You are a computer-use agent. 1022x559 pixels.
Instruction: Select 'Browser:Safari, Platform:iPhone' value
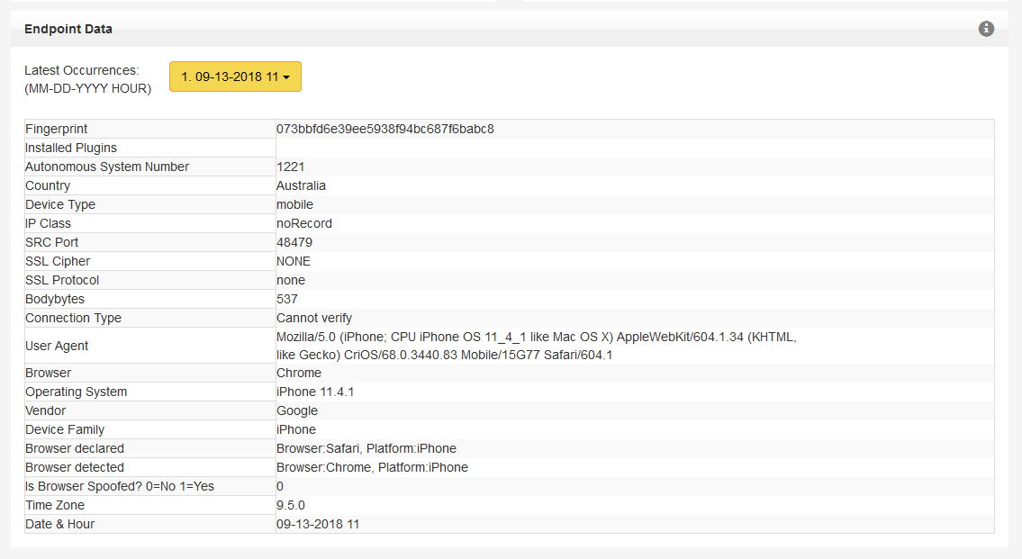pyautogui.click(x=366, y=448)
